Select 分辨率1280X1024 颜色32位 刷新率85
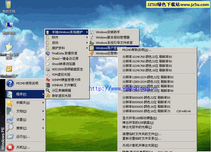This screenshot has height=152, width=211. coord(157,77)
